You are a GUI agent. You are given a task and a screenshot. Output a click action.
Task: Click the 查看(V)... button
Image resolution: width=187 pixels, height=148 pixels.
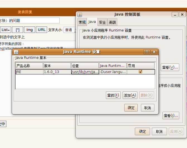coord(170,67)
